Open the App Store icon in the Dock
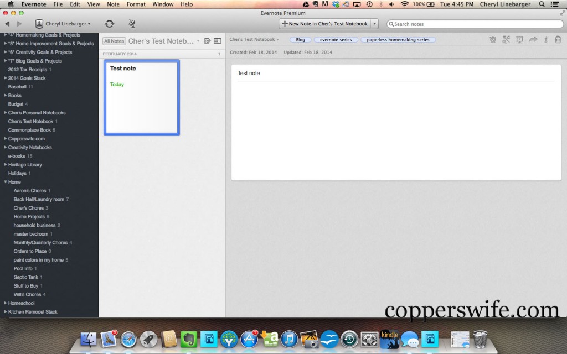Screen dimensions: 567x354 [249, 339]
